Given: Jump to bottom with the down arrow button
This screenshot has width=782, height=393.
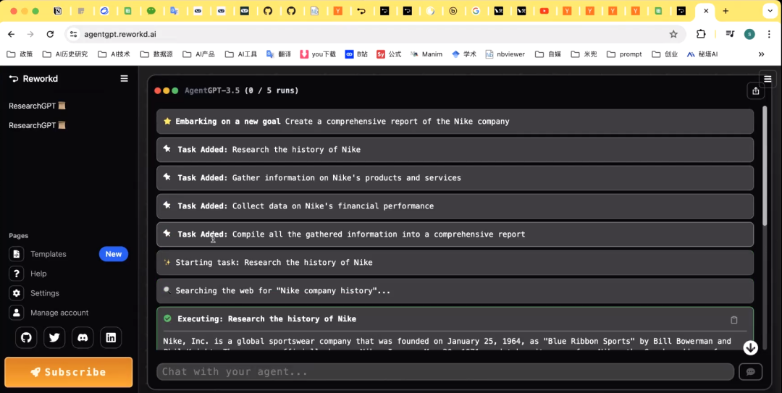Looking at the screenshot, I should [751, 347].
